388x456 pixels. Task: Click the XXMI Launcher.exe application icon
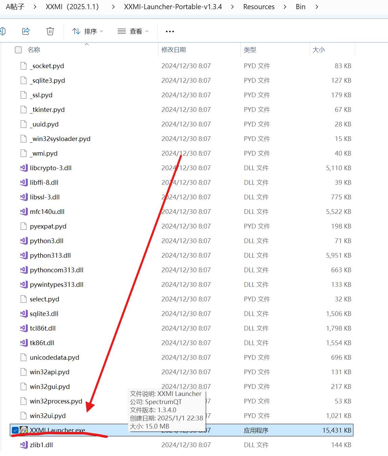click(x=24, y=430)
